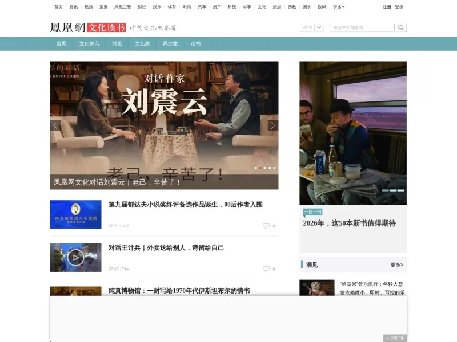Open 体育 in the top bar

(172, 7)
